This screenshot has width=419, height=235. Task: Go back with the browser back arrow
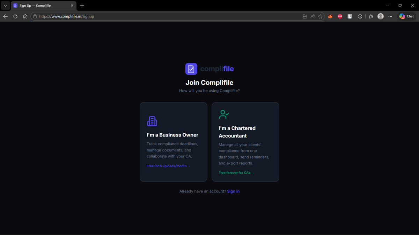[x=6, y=16]
